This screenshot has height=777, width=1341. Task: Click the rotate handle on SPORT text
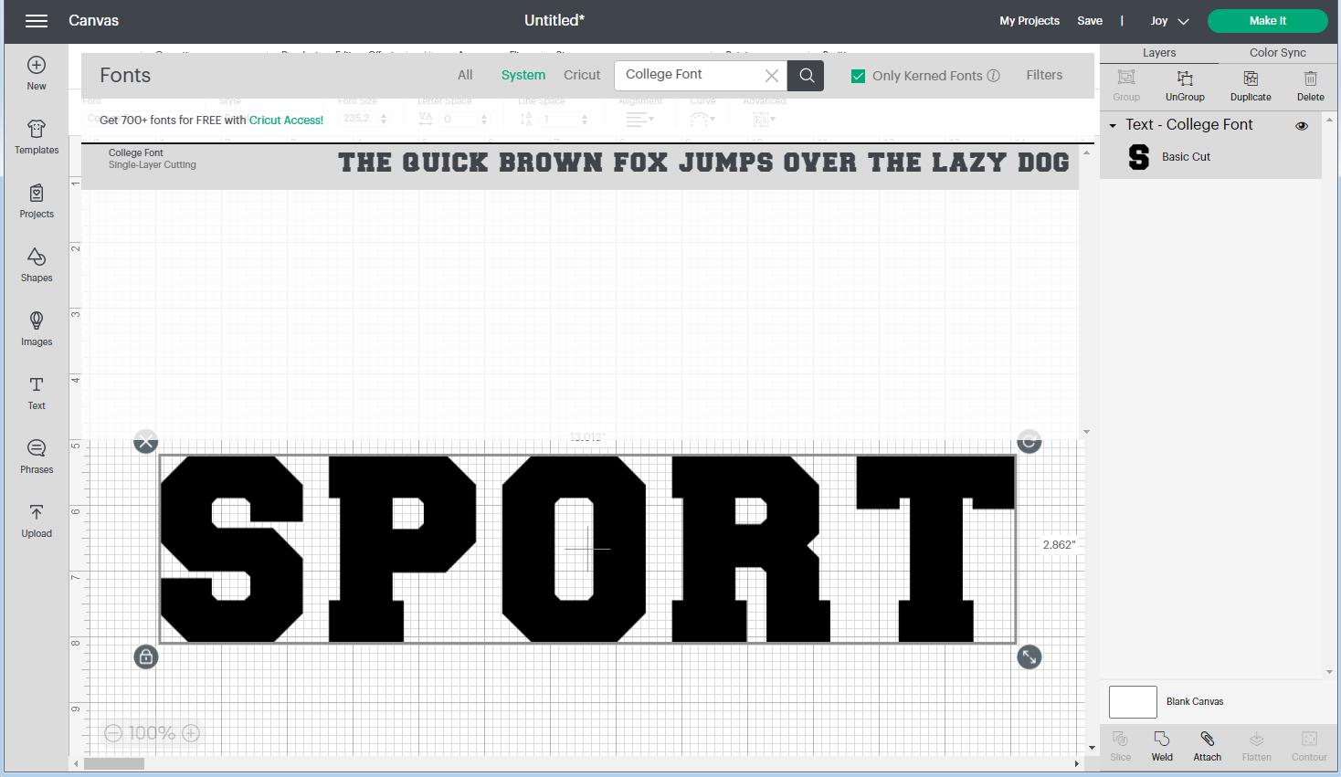coord(1030,442)
